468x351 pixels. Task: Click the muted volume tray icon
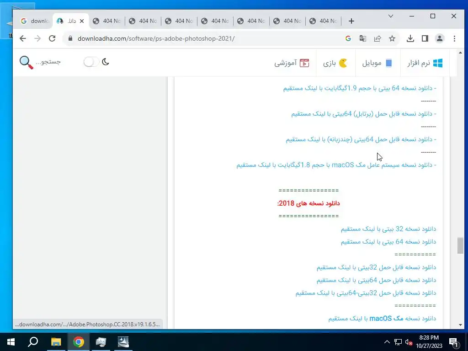click(409, 342)
